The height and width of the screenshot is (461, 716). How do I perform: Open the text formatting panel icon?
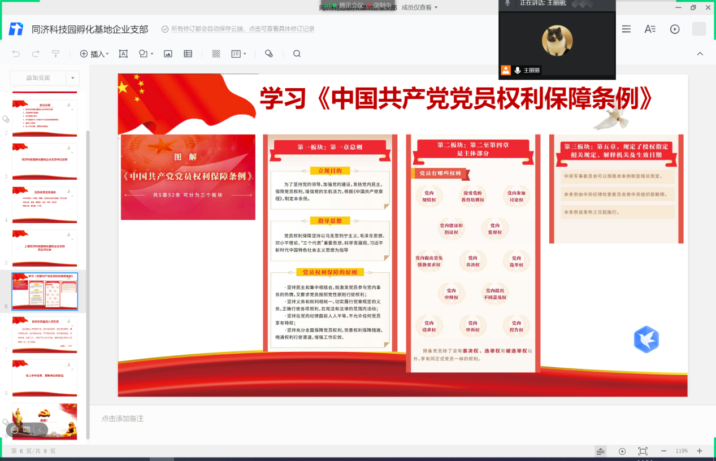click(x=650, y=29)
